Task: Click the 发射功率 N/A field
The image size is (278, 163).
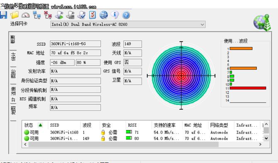Action: point(76,71)
